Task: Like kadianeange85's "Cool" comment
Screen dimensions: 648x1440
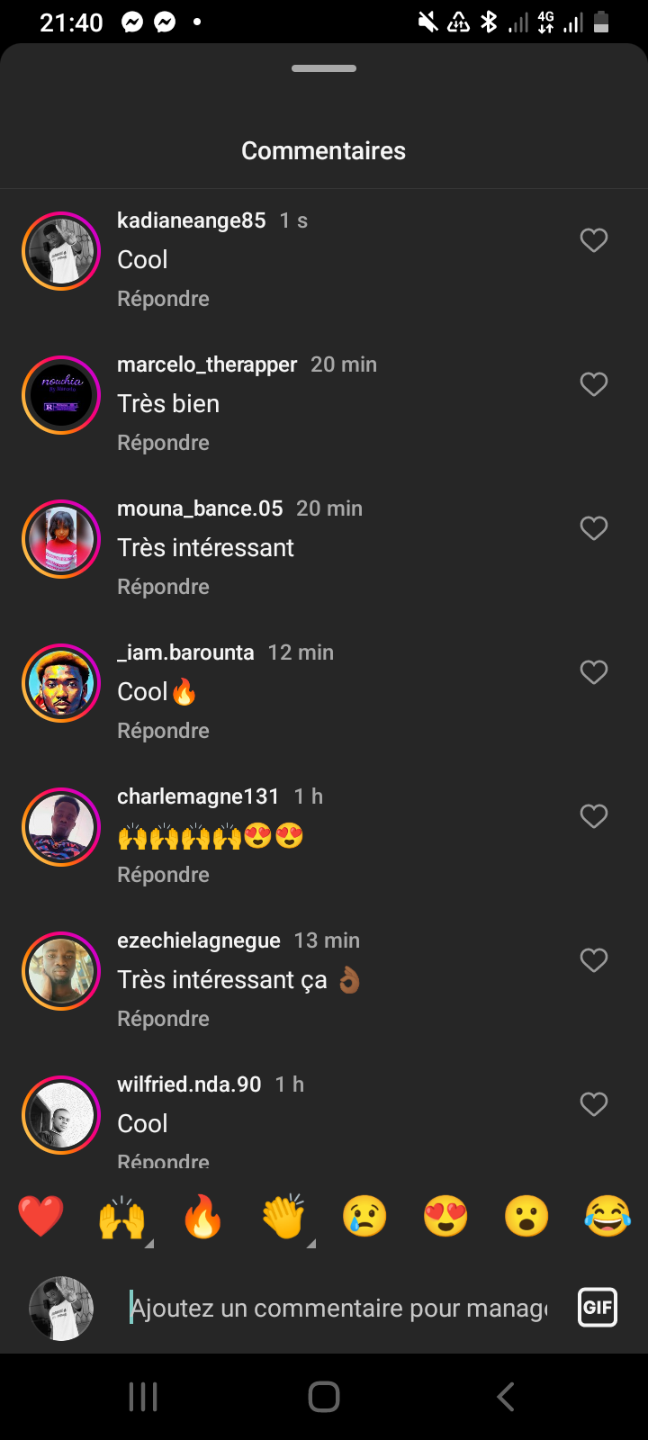Action: tap(594, 240)
